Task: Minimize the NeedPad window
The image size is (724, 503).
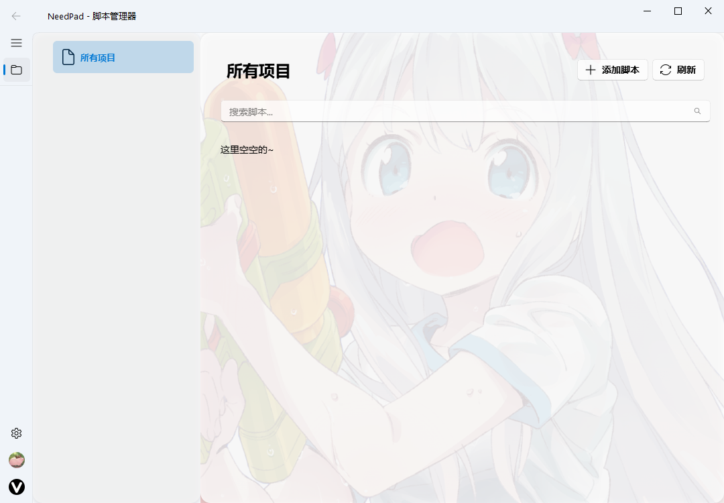Action: pyautogui.click(x=646, y=11)
